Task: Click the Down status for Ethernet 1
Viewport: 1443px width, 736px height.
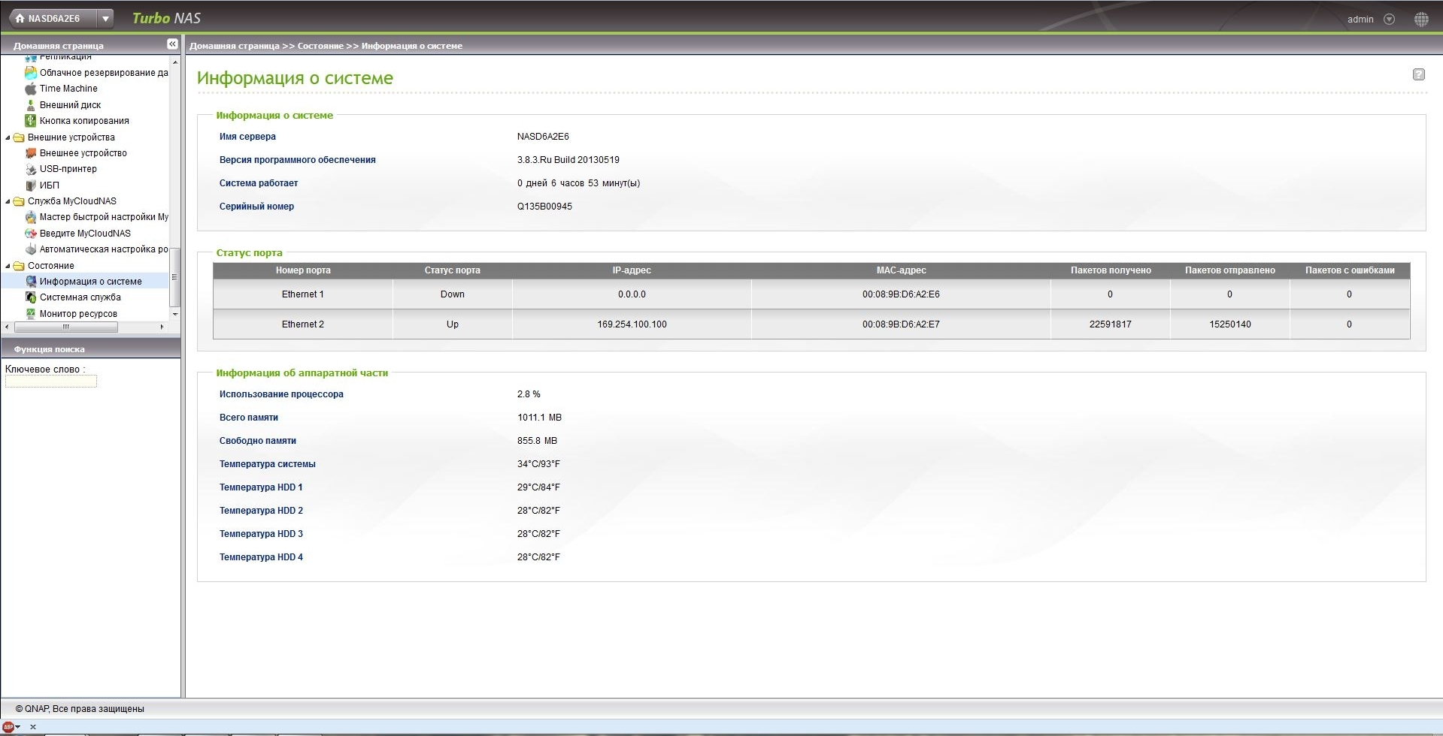Action: click(x=453, y=294)
